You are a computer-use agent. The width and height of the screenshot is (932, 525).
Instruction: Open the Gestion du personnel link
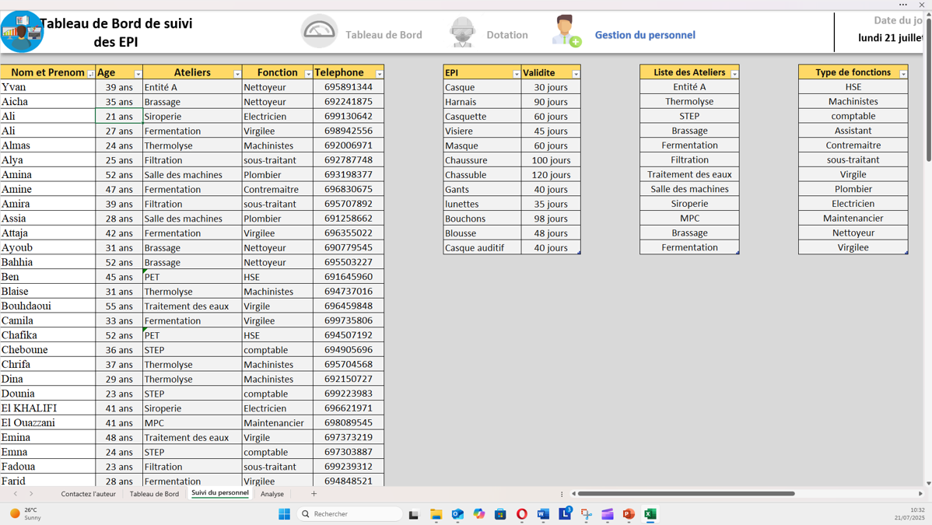coord(645,35)
